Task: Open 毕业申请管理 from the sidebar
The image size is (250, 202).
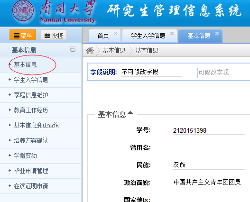Action: pos(31,171)
